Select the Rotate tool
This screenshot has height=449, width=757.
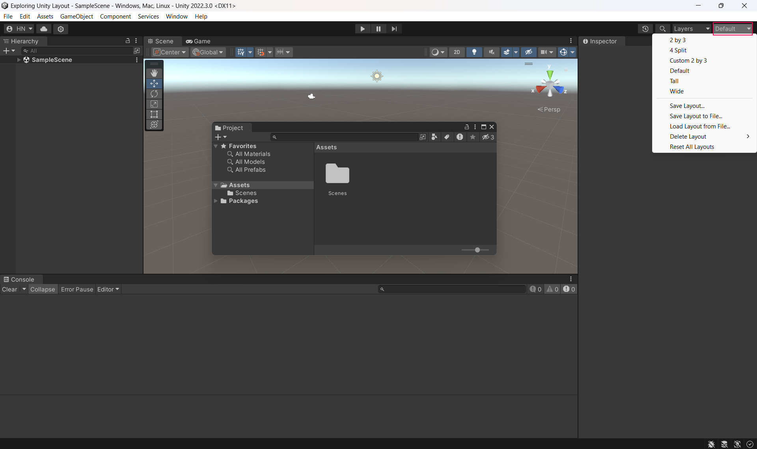pos(154,94)
